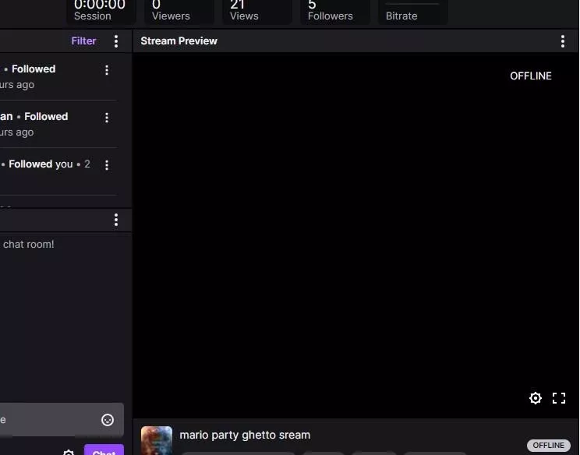Viewport: 580px width, 455px height.
Task: Open the stream preview settings gear
Action: pos(536,398)
